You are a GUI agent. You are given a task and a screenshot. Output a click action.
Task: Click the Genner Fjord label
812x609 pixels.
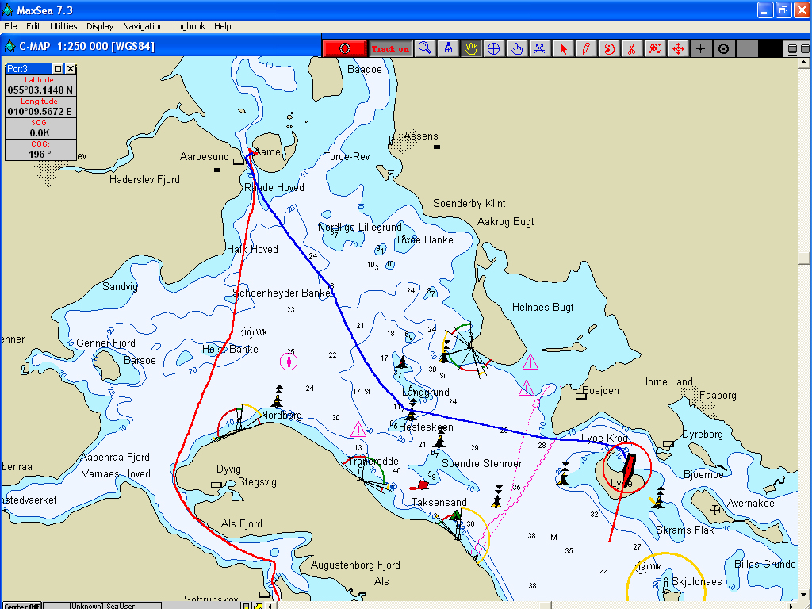(105, 343)
